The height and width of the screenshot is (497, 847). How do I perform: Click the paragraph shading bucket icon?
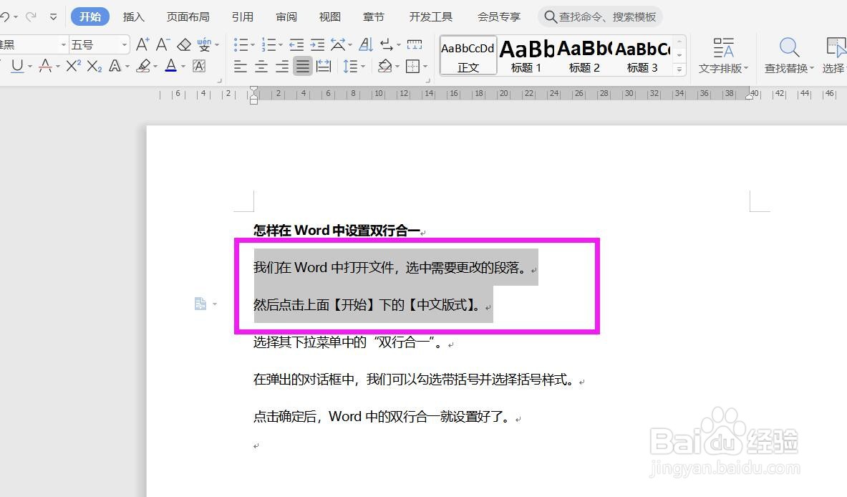[x=384, y=67]
